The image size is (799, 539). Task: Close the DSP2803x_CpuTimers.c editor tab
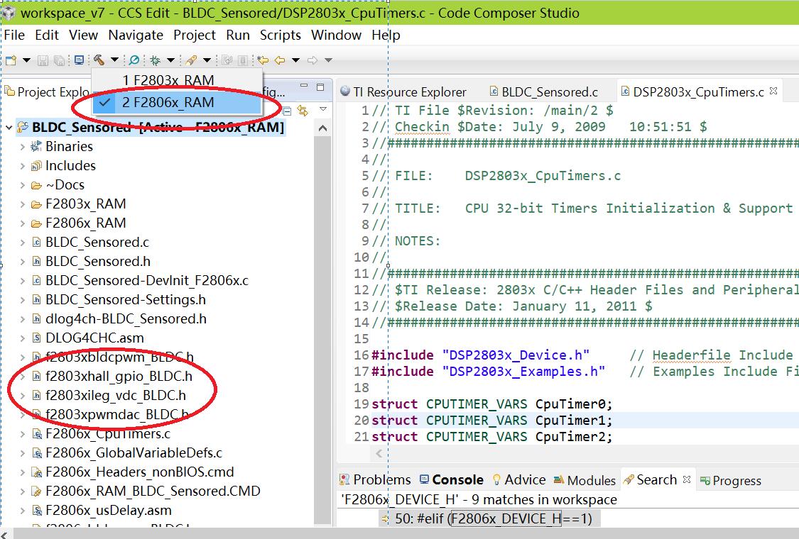tap(773, 91)
